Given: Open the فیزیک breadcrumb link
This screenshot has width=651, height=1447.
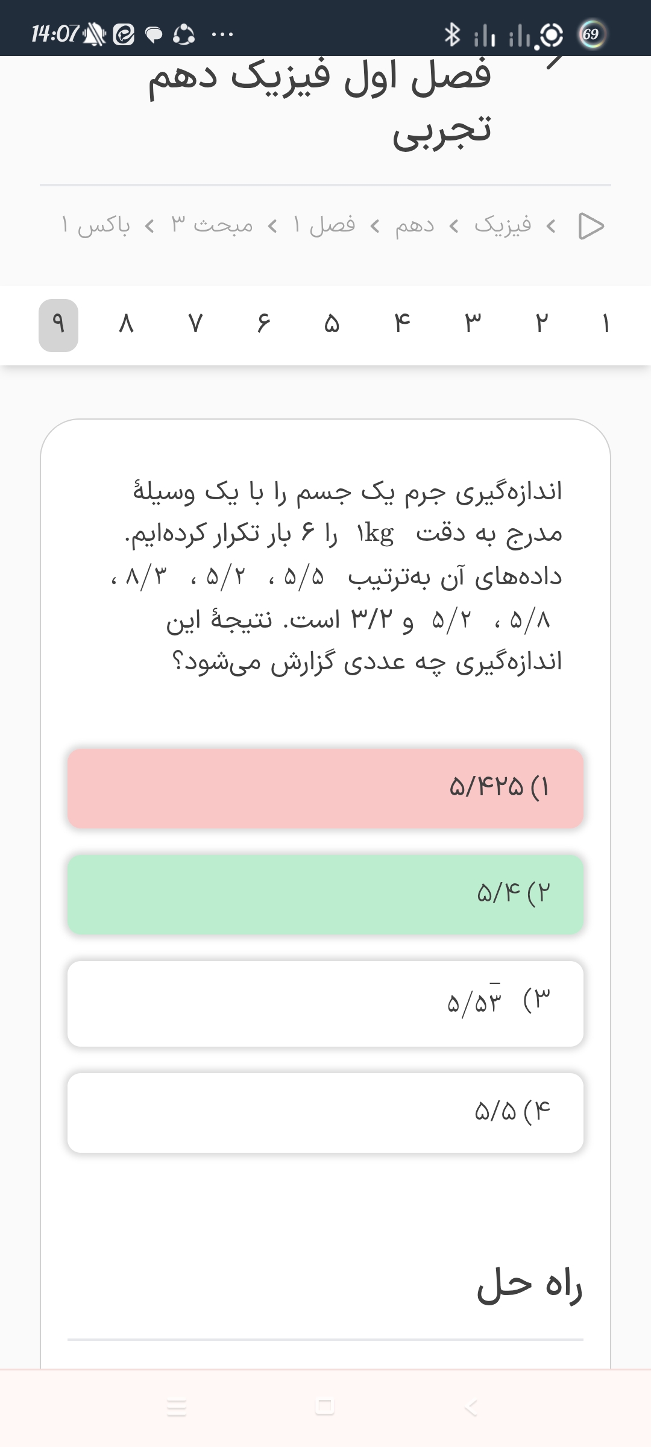Looking at the screenshot, I should click(x=503, y=225).
